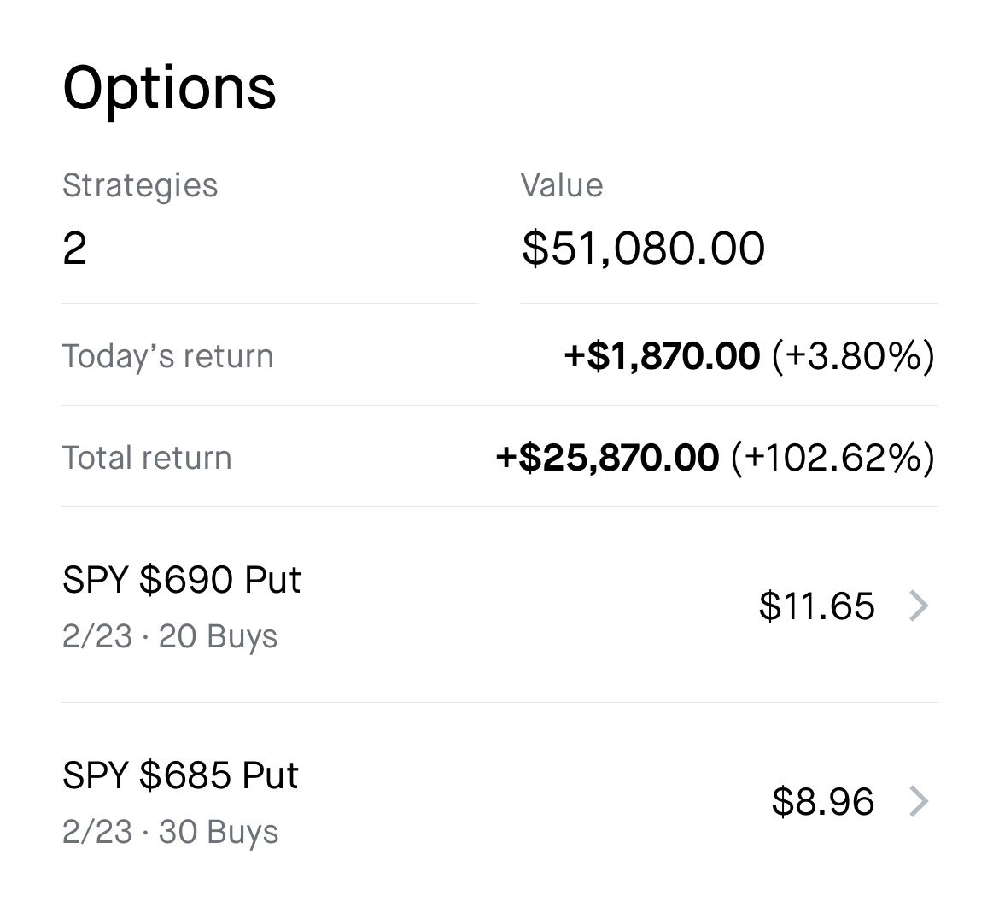
Task: Select the strategies count of 2
Action: tap(74, 249)
